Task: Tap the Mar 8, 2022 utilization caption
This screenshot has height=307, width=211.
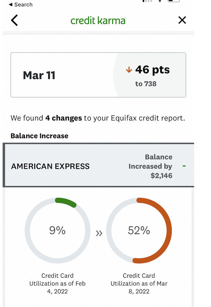Action: point(139,283)
